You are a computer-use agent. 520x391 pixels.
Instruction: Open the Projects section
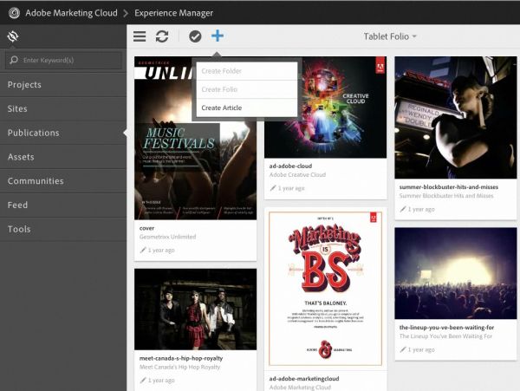[63, 85]
